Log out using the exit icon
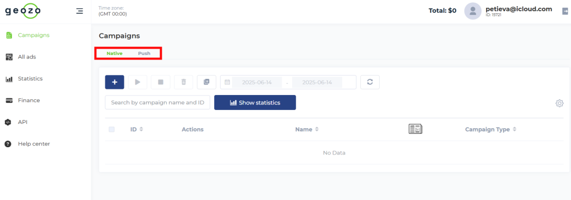 click(x=565, y=11)
